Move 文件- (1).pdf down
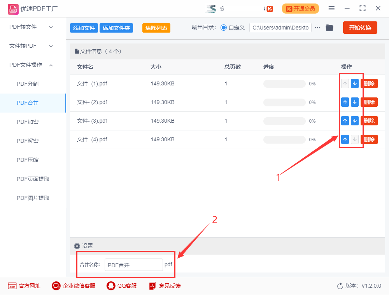This screenshot has width=389, height=295. [x=355, y=84]
